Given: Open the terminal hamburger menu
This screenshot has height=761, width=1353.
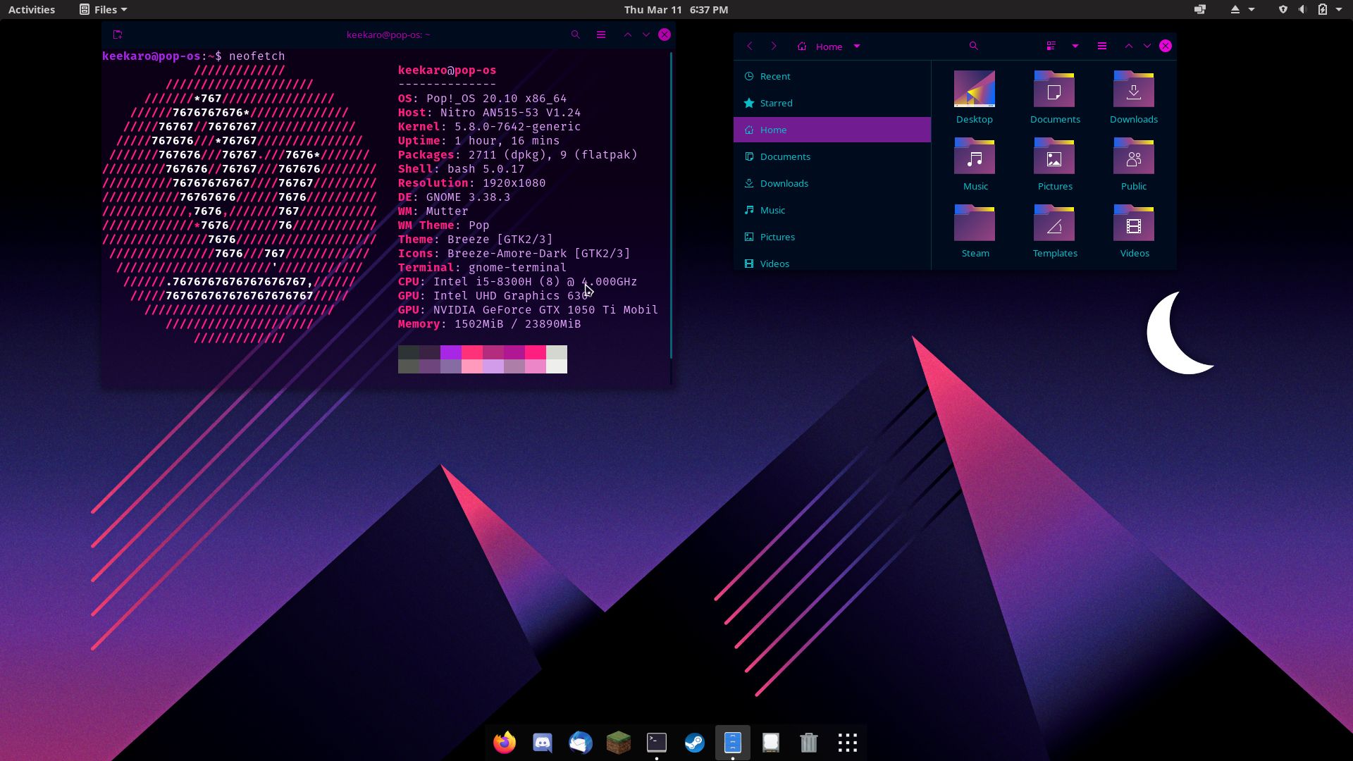Looking at the screenshot, I should [x=601, y=34].
